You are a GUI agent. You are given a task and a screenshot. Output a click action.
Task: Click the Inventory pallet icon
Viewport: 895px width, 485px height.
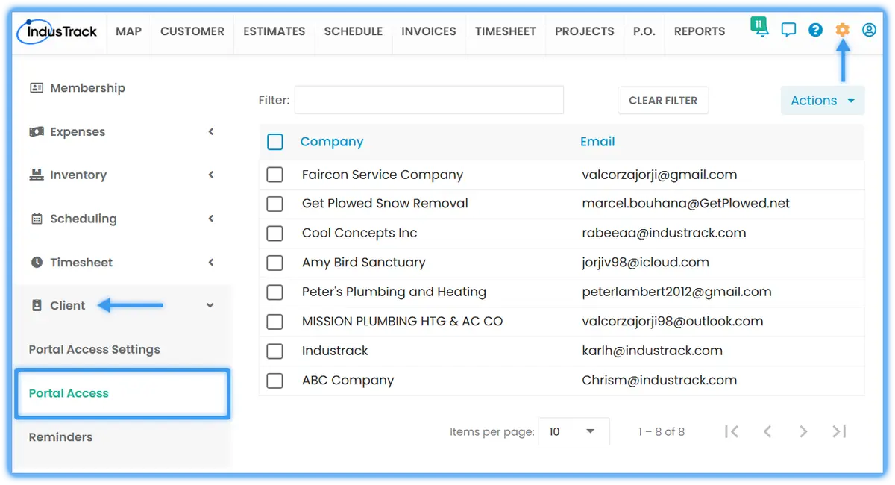pyautogui.click(x=37, y=175)
